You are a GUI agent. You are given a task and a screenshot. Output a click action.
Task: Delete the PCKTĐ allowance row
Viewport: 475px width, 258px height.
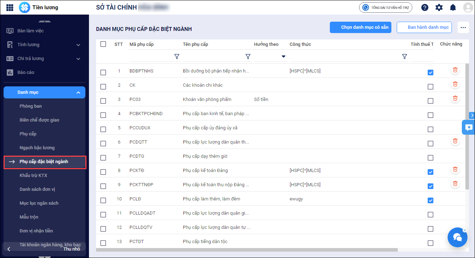455,170
